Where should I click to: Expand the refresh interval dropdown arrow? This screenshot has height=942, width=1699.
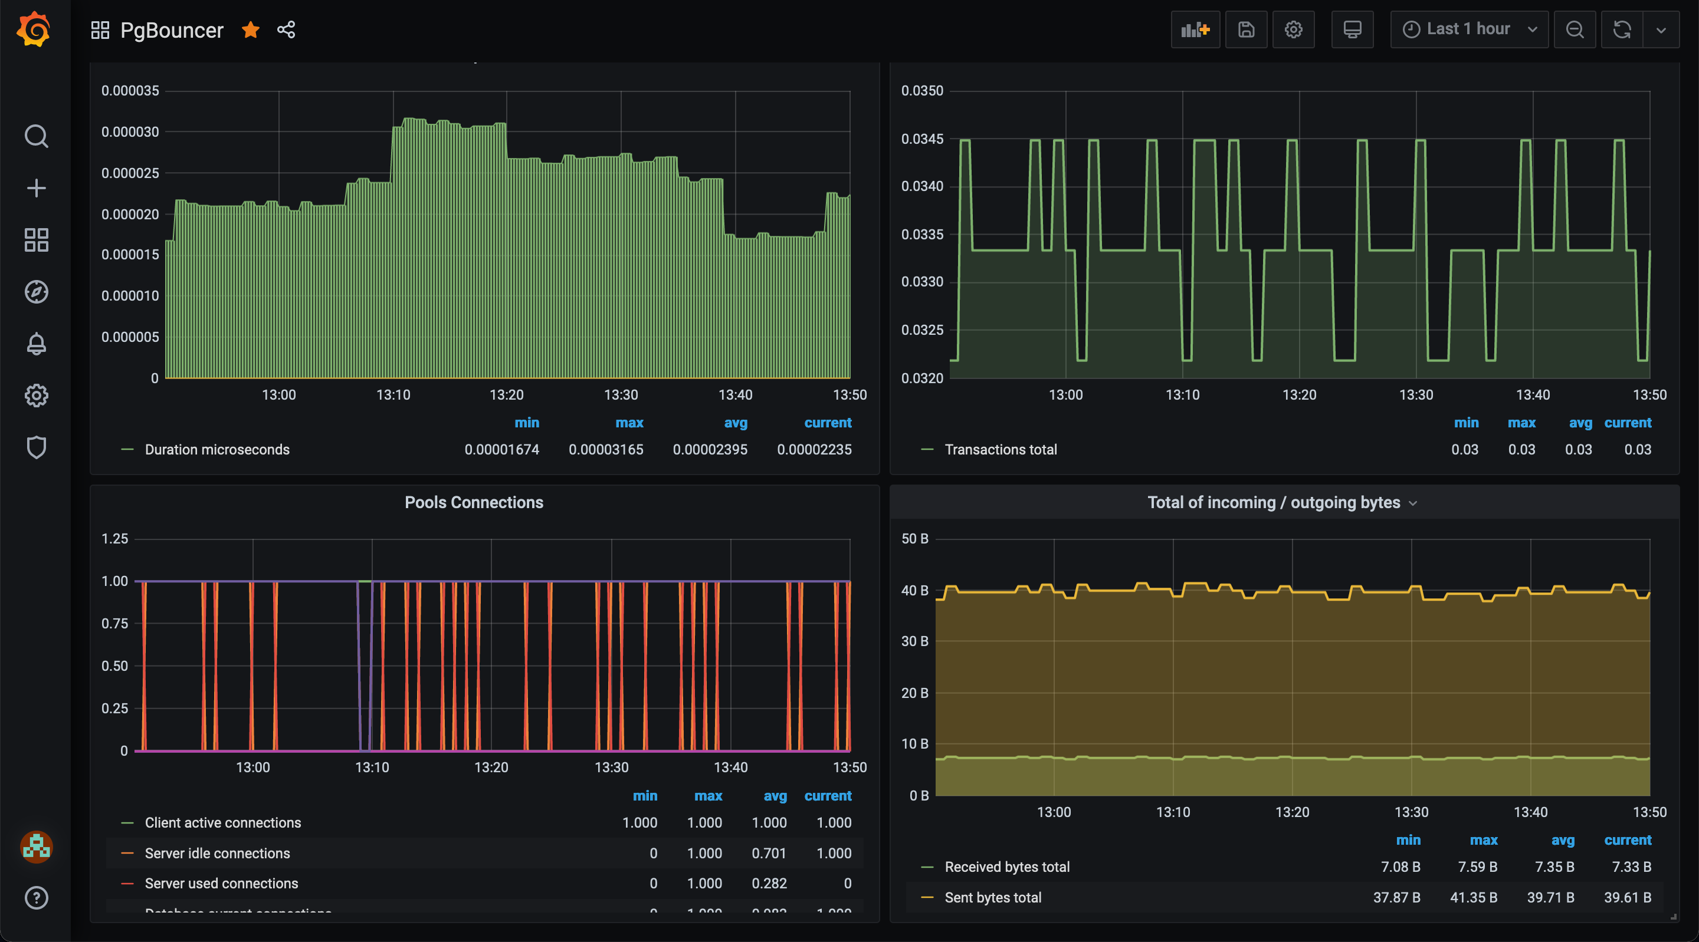tap(1661, 29)
